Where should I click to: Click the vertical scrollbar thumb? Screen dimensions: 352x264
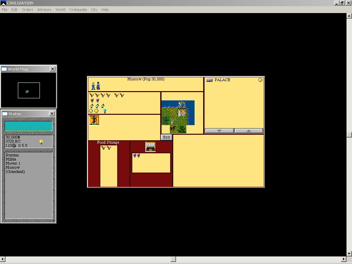click(x=349, y=134)
